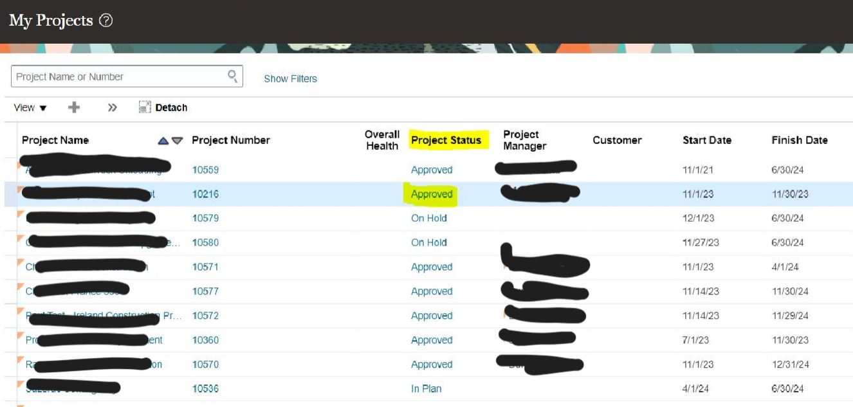Create a new project with the plus icon
853x407 pixels.
click(74, 107)
